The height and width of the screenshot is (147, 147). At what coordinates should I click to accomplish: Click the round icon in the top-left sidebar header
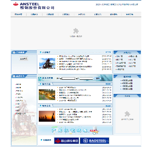point(14,52)
